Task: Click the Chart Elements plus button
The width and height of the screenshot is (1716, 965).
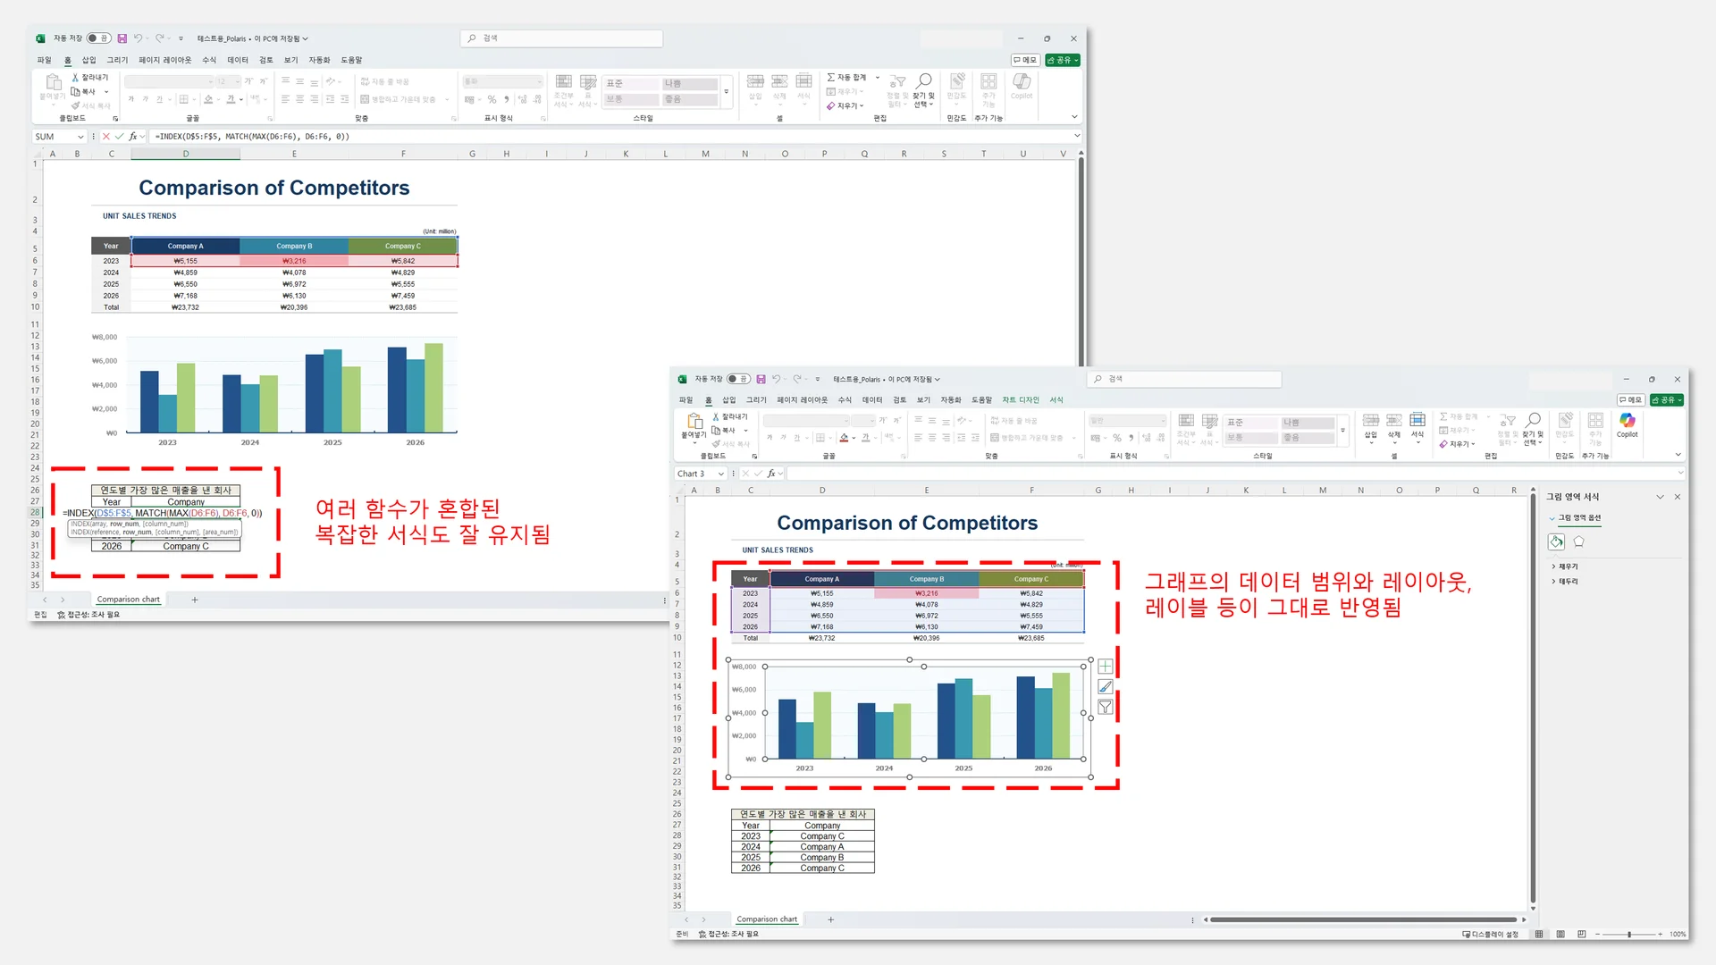Action: [x=1106, y=667]
